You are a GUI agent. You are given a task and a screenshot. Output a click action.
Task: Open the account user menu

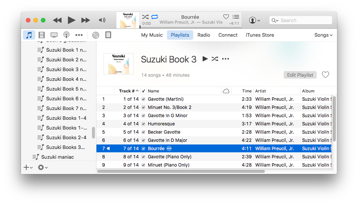coord(254,20)
